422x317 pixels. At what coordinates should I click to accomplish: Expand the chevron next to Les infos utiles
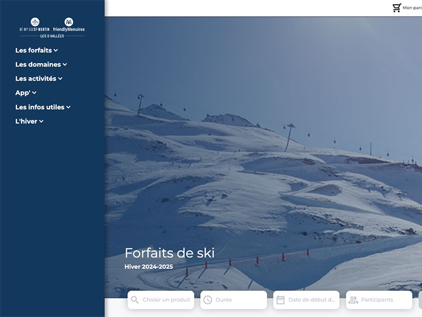69,107
